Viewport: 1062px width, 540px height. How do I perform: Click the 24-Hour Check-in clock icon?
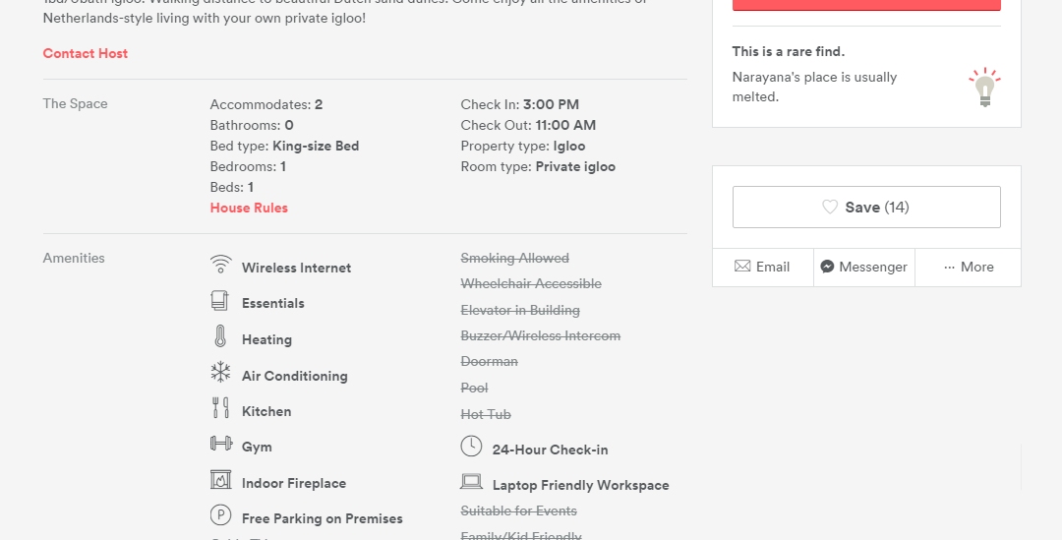(471, 447)
